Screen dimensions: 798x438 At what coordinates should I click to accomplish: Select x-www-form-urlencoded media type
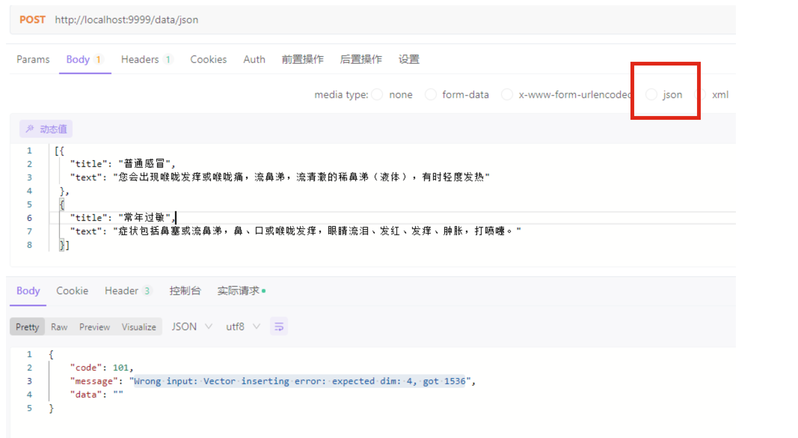pos(507,95)
